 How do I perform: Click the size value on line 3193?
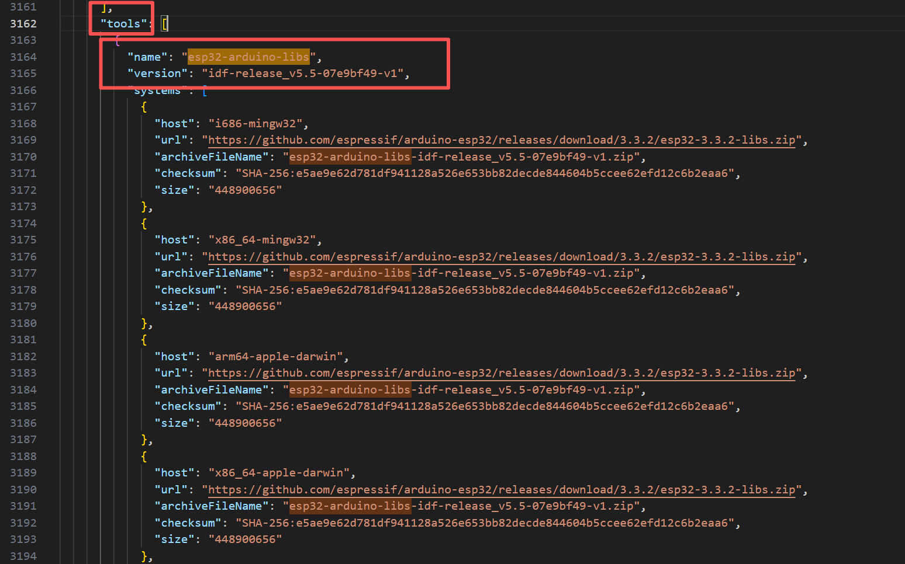tap(245, 539)
